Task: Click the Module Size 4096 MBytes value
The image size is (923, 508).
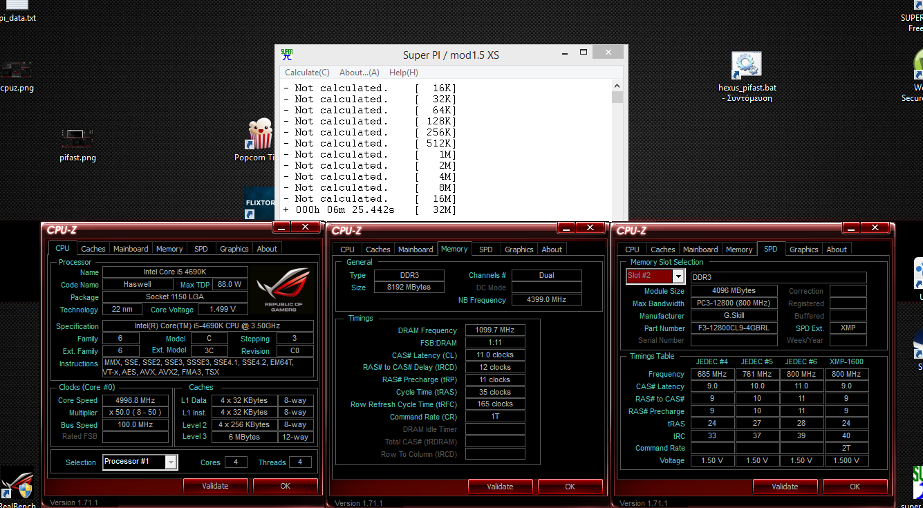Action: [x=734, y=291]
